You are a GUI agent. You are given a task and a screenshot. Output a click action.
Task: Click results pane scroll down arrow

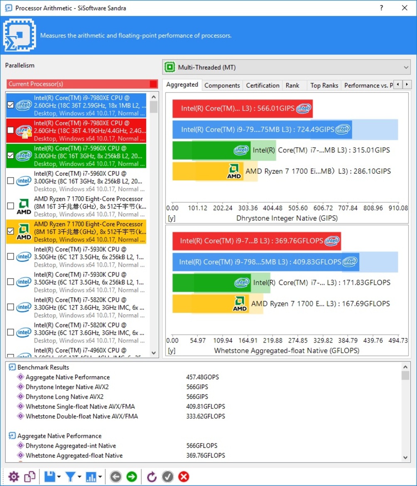point(405,458)
